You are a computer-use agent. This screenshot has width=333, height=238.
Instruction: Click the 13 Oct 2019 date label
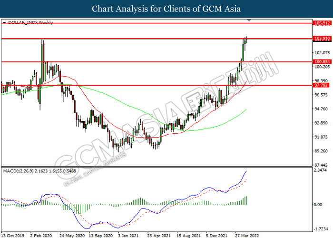click(13, 236)
